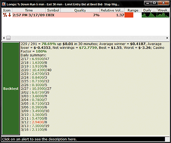Click the horizontal scrollbar thumb

coord(8,38)
